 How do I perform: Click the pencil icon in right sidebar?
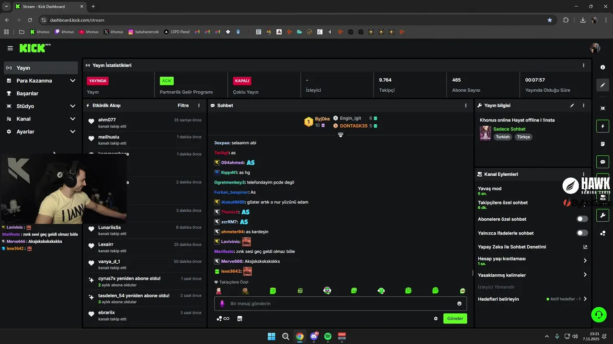coord(603,85)
